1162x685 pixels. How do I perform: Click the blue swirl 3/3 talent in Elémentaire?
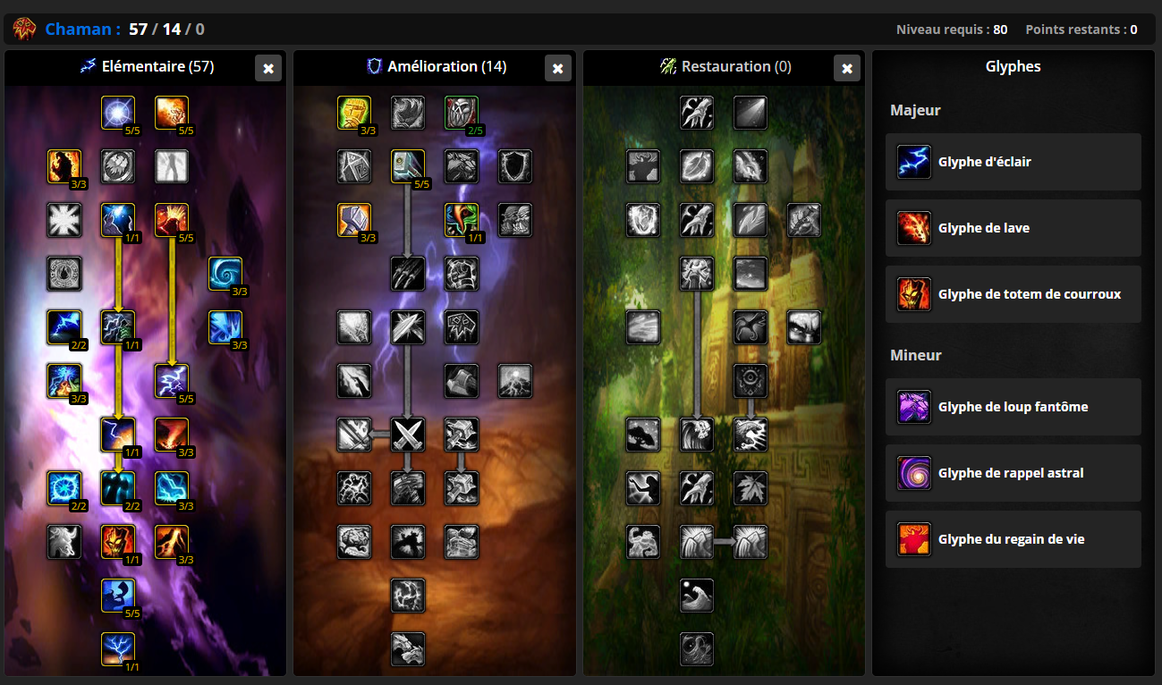click(x=225, y=274)
